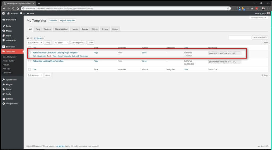Image resolution: width=272 pixels, height=150 pixels.
Task: Open the top Bulk Actions dropdown
Action: pyautogui.click(x=35, y=43)
